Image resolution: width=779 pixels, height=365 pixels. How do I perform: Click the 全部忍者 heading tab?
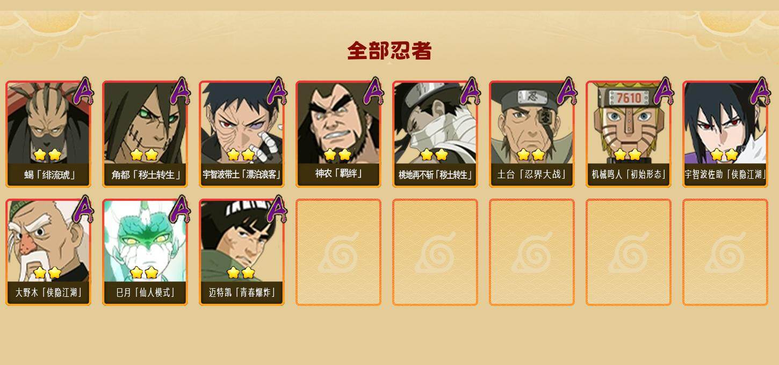(390, 51)
